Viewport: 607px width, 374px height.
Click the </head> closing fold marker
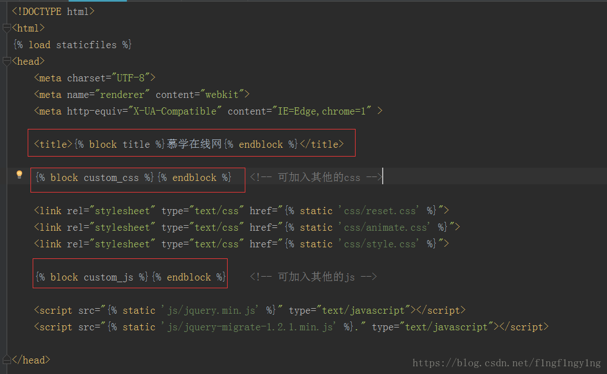click(7, 360)
